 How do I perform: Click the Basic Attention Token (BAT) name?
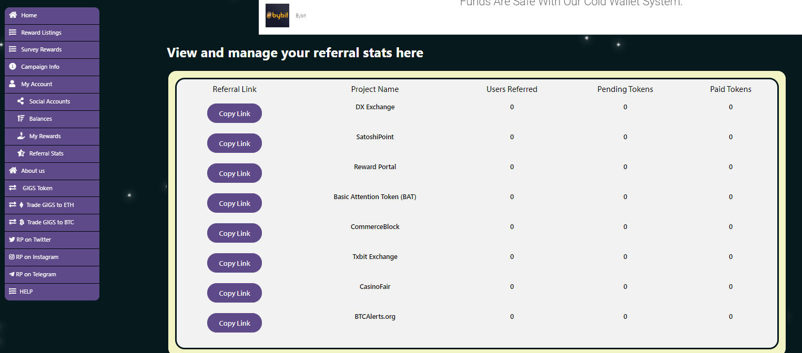click(375, 196)
